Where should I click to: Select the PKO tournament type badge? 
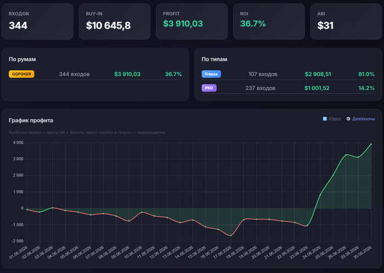[x=209, y=88]
